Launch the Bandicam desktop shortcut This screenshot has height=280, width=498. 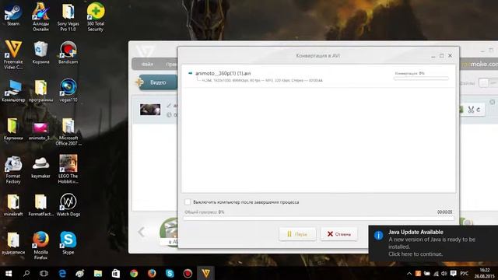point(68,52)
